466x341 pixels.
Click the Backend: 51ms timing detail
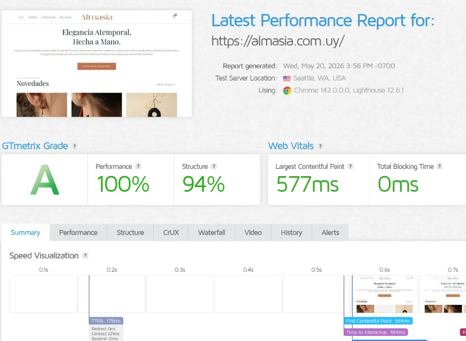pos(105,338)
